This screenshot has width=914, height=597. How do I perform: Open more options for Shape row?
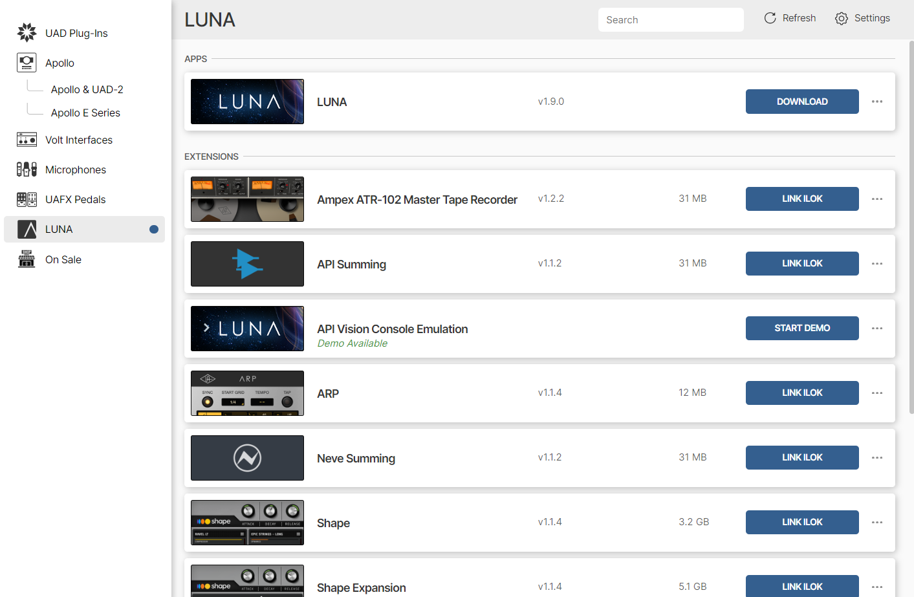click(877, 522)
